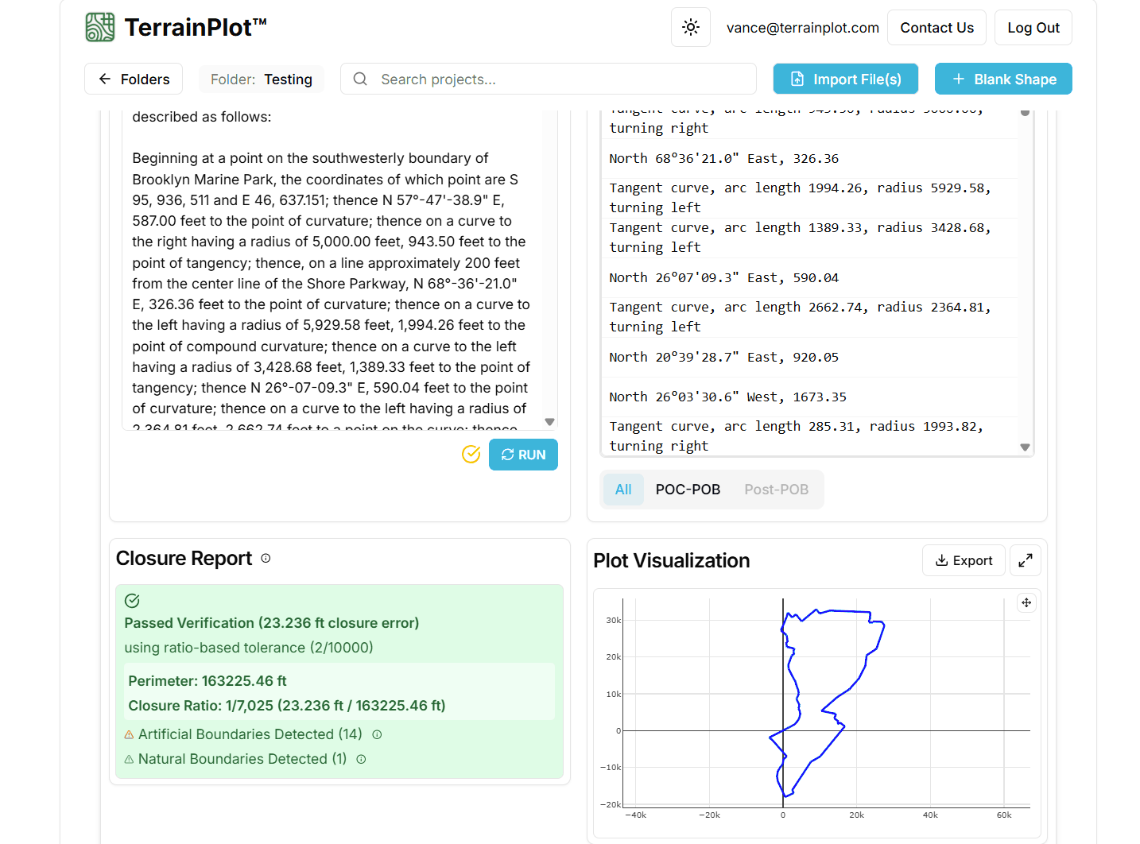Click Artificial Boundaries info icon
The width and height of the screenshot is (1140, 844).
point(378,734)
